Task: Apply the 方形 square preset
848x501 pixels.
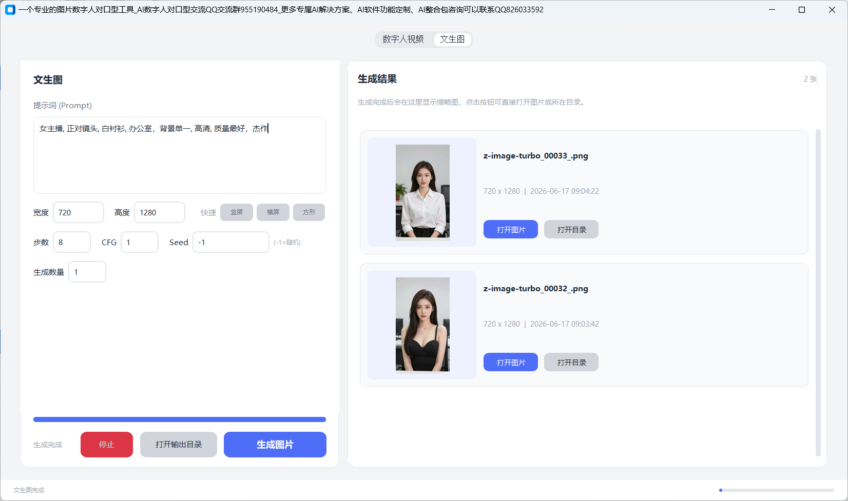Action: (309, 212)
